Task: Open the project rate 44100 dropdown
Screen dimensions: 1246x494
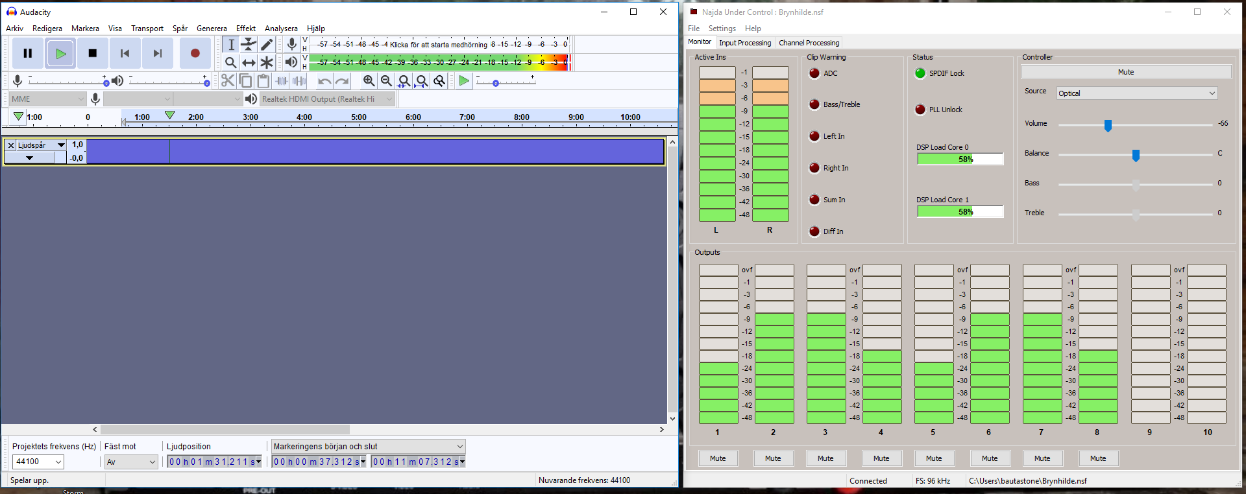Action: click(x=58, y=462)
